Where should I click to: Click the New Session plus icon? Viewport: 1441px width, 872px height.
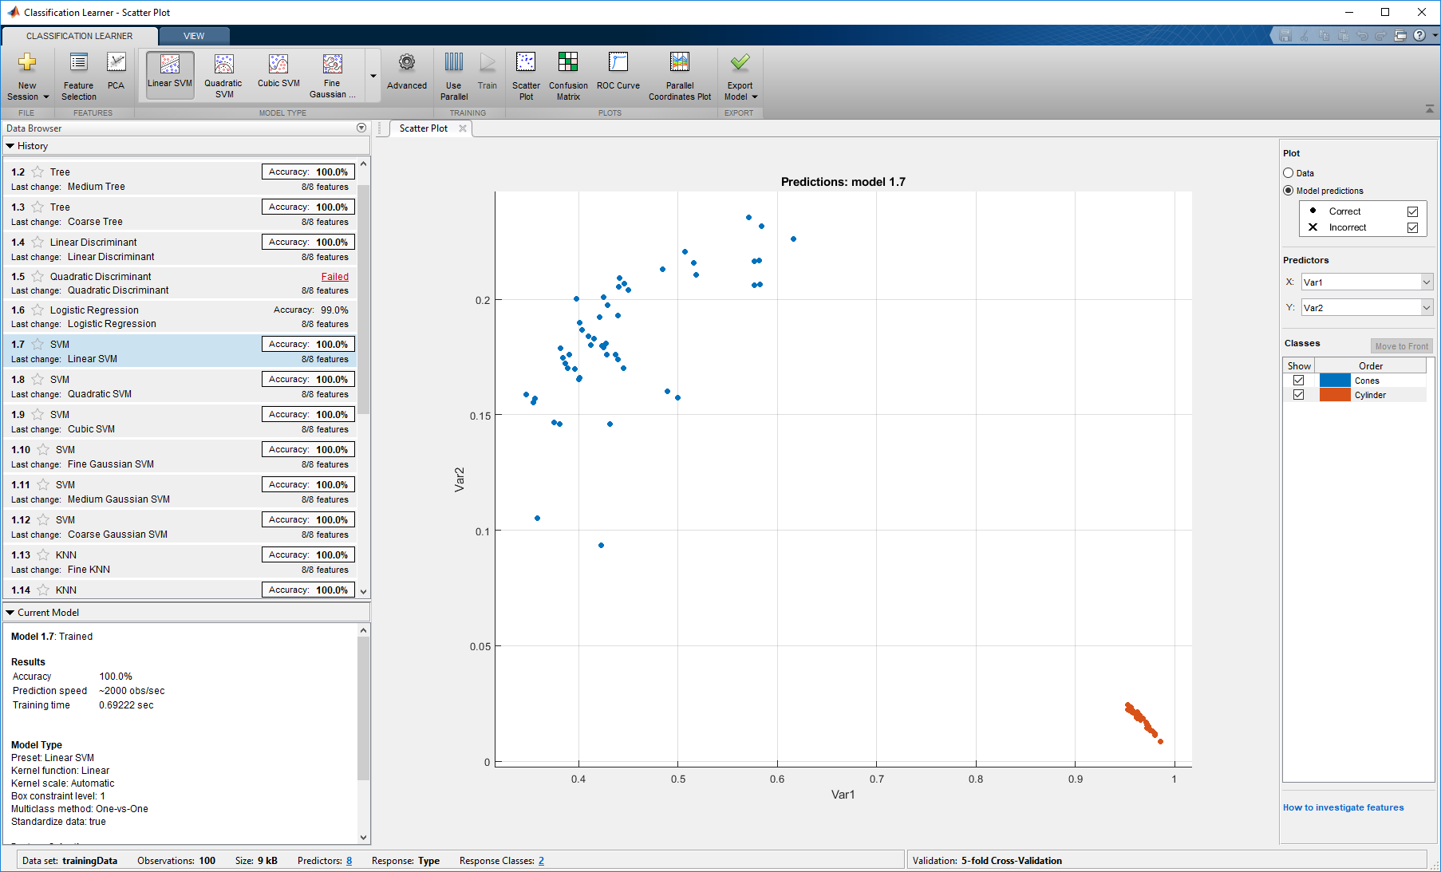click(x=27, y=62)
